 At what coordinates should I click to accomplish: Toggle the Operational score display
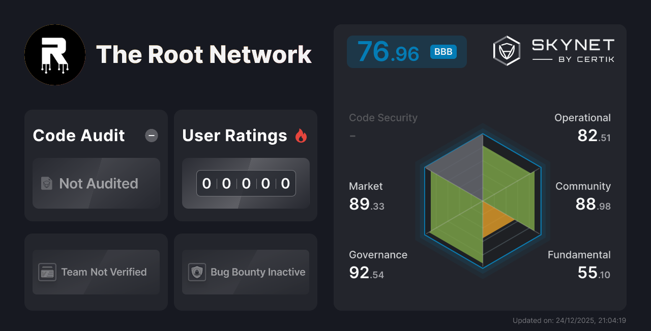point(583,127)
